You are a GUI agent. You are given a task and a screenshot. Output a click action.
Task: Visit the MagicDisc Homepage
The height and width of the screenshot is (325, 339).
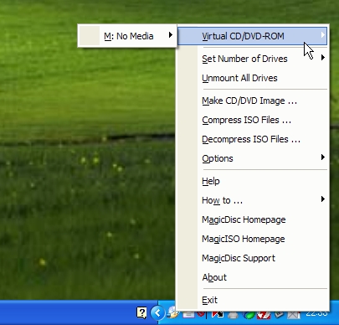point(252,219)
